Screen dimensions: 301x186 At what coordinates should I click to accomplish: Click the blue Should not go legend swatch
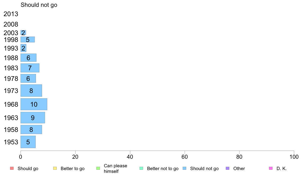click(x=184, y=168)
